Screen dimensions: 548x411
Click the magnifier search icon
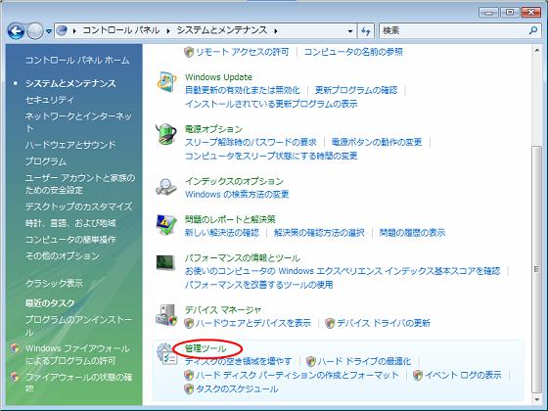(x=532, y=30)
